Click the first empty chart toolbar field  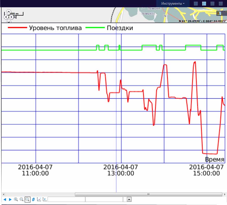click(x=66, y=199)
